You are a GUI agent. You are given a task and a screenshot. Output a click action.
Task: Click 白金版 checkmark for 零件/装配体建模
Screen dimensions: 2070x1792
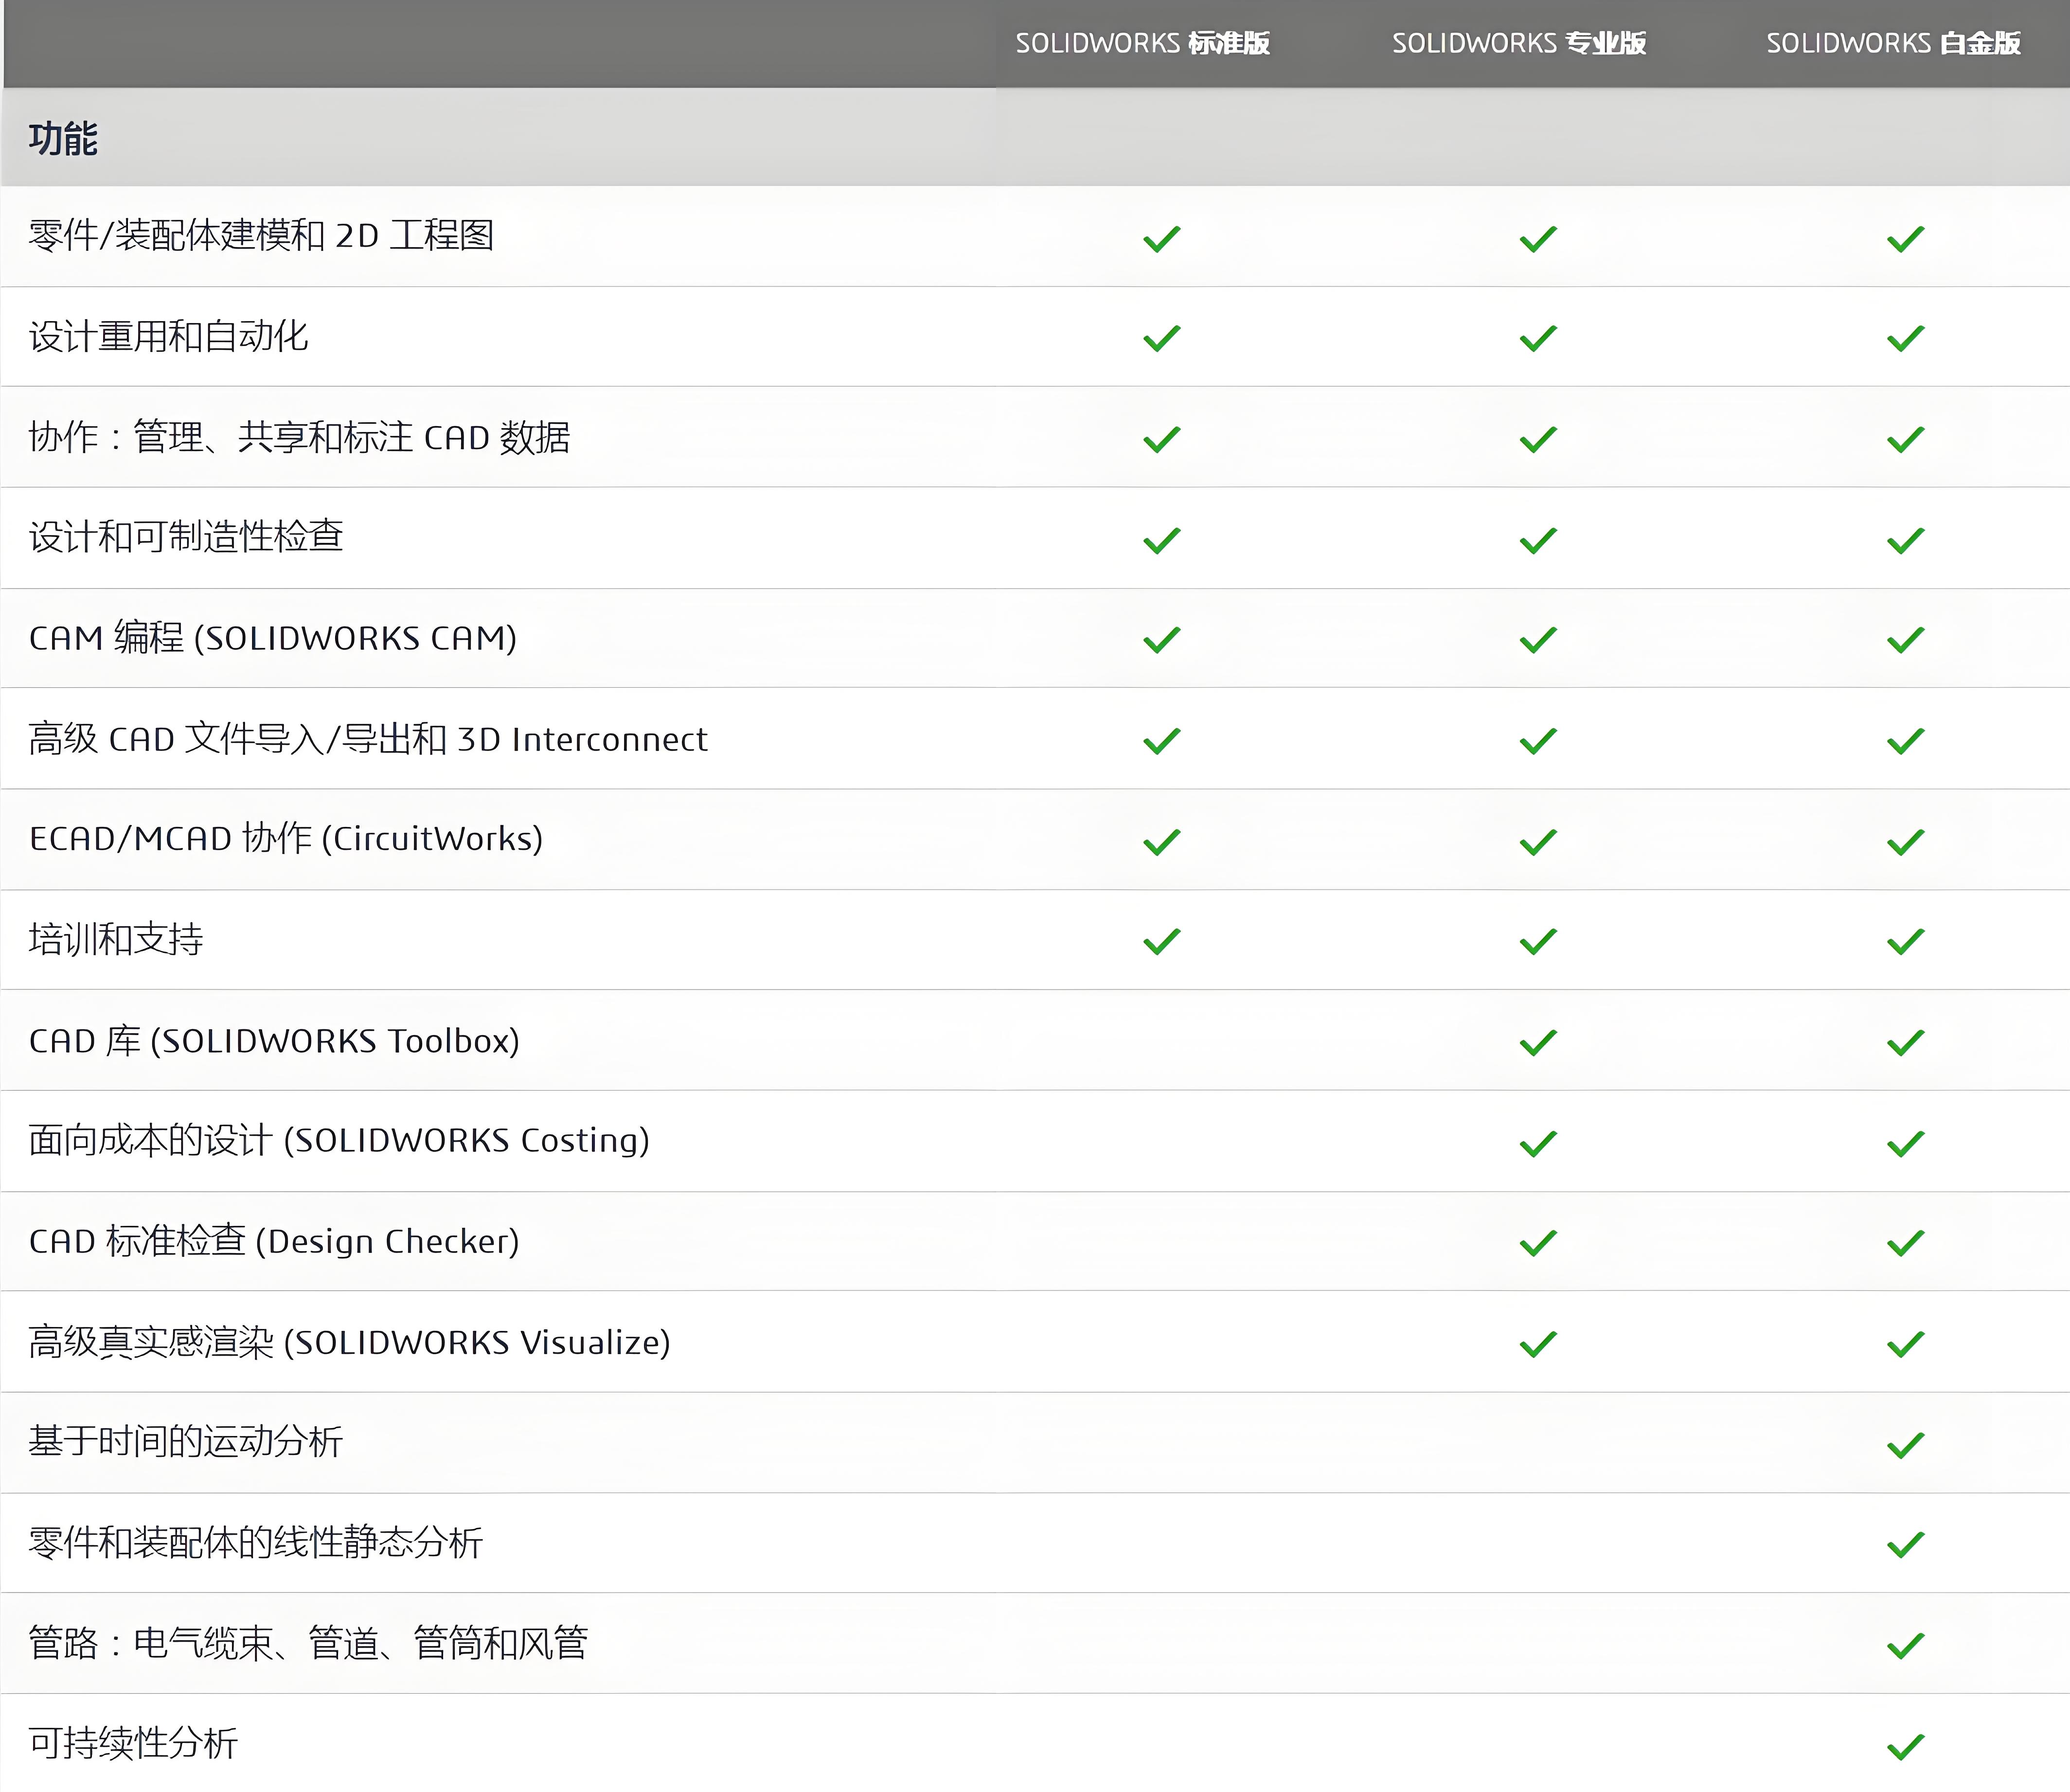pos(1906,239)
